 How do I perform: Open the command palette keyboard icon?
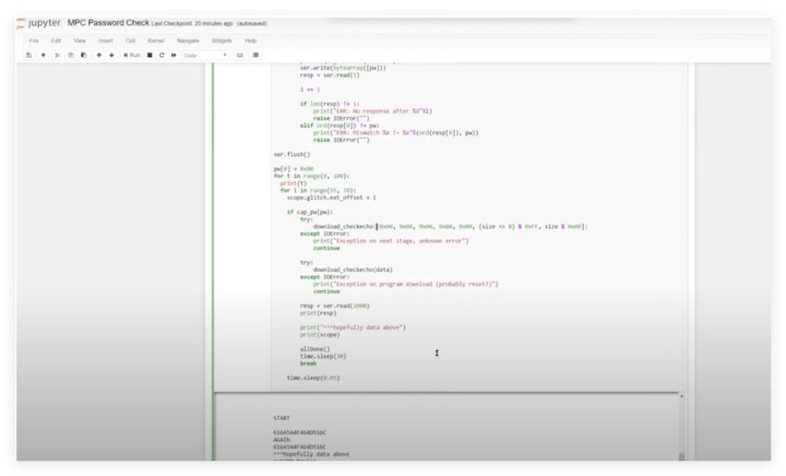coord(240,55)
